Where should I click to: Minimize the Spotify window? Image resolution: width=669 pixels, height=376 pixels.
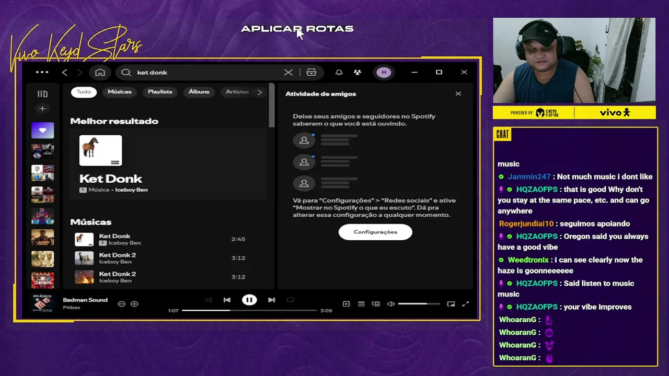(414, 73)
